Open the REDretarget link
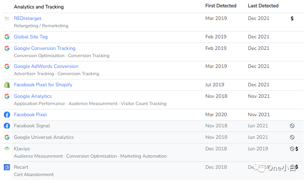 (x=27, y=18)
